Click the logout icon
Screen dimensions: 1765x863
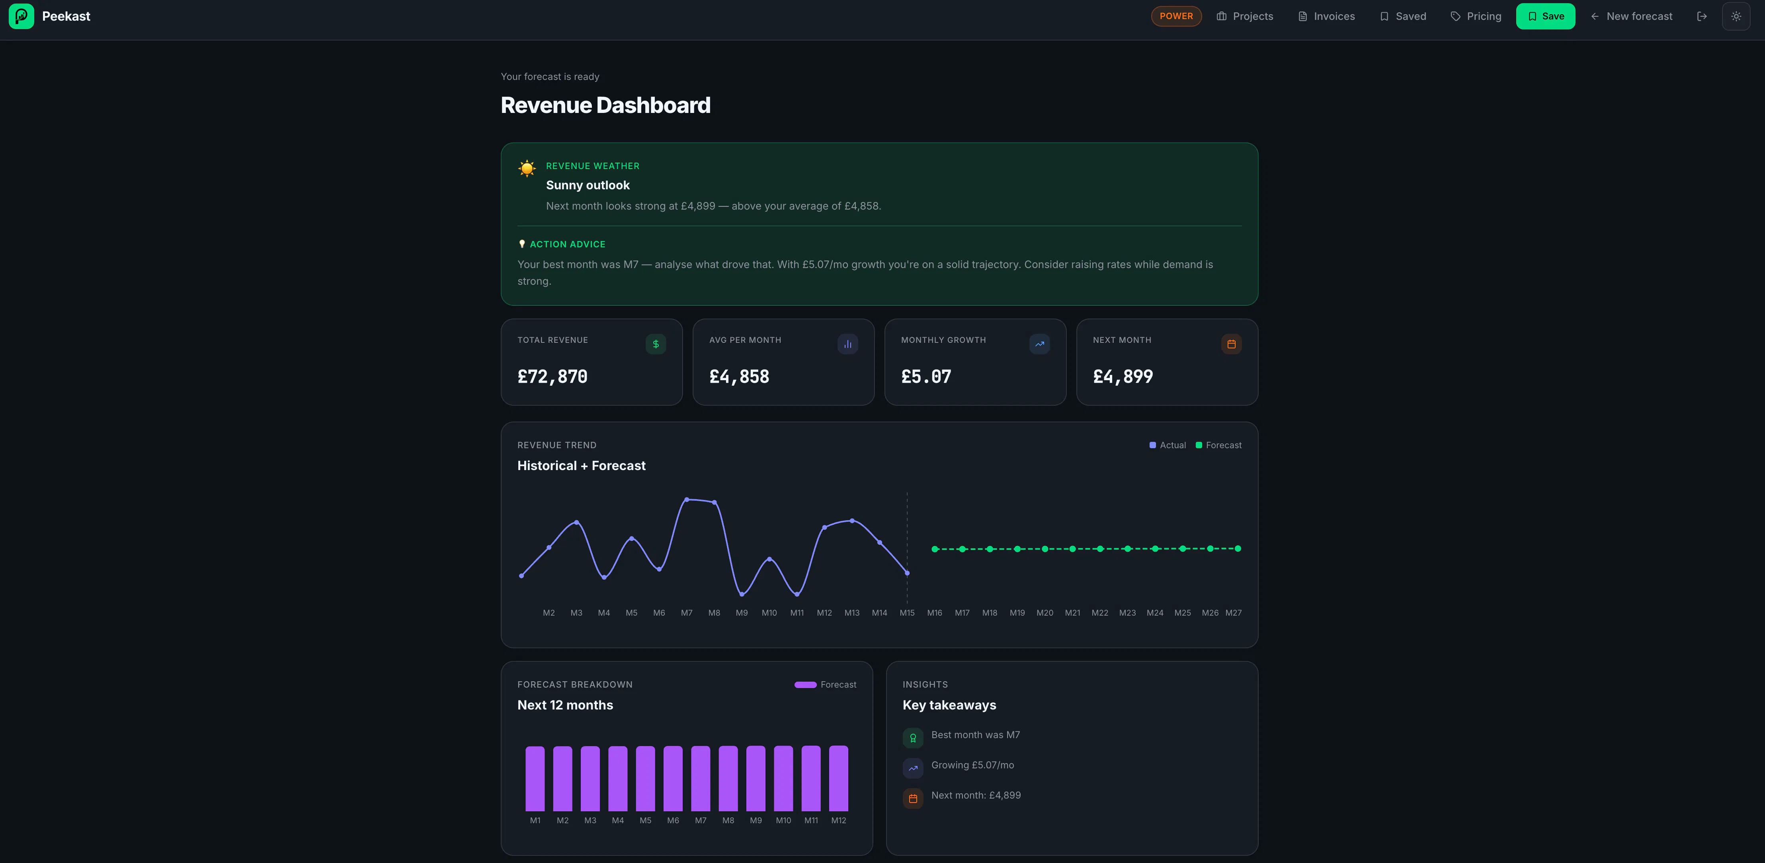click(1701, 16)
